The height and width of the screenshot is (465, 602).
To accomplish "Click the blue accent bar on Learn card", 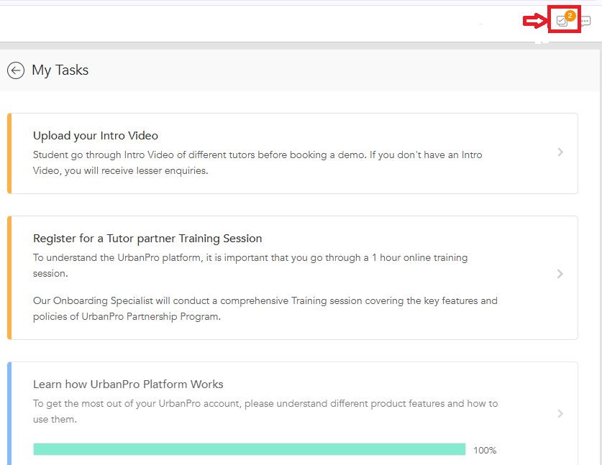I will pyautogui.click(x=9, y=413).
